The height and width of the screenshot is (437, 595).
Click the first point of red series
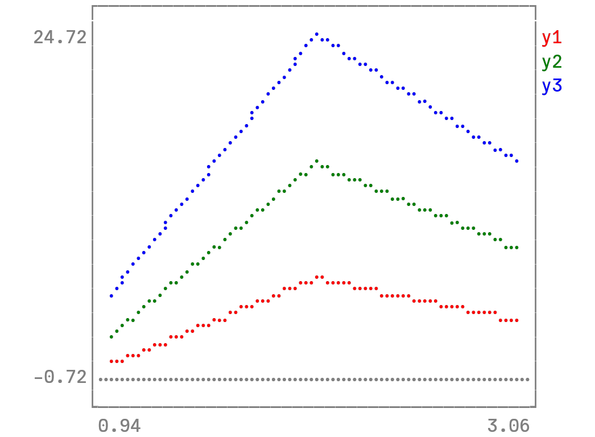111,361
